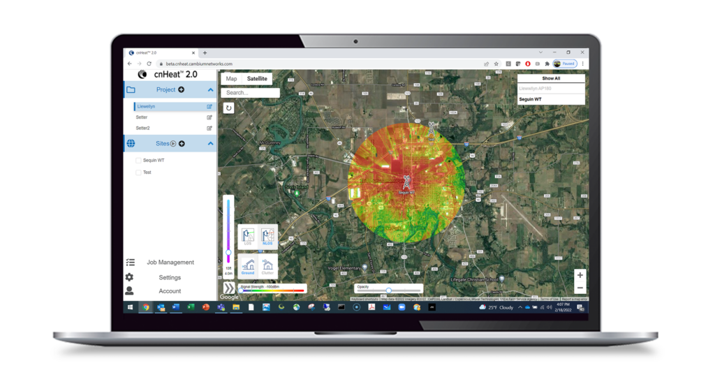Viewport: 715px width, 389px height.
Task: Add a new project with plus icon
Action: 182,89
